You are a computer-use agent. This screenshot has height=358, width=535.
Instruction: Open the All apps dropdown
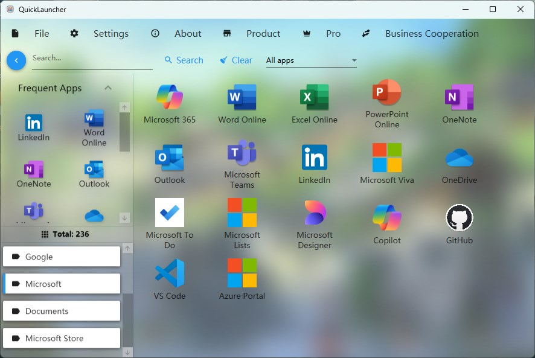[x=311, y=60]
